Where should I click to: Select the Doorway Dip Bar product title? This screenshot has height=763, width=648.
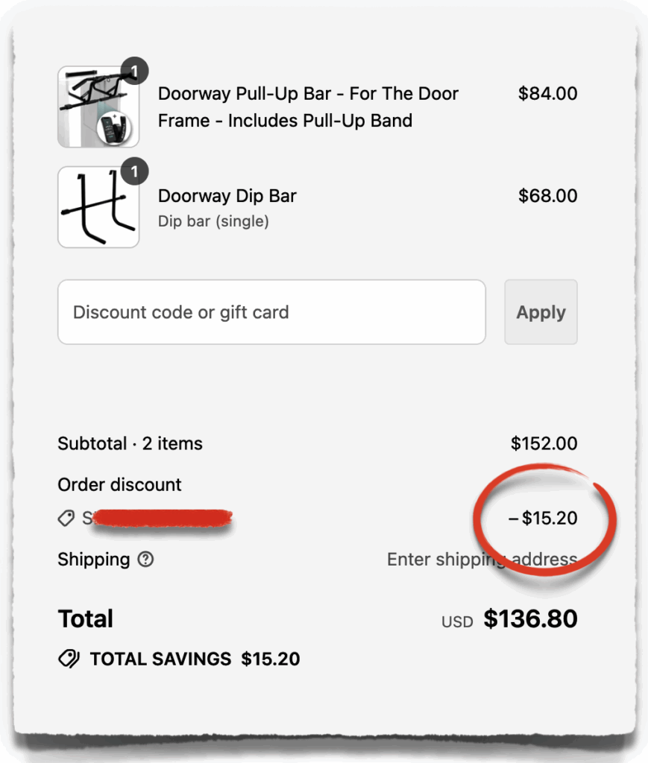(x=227, y=196)
